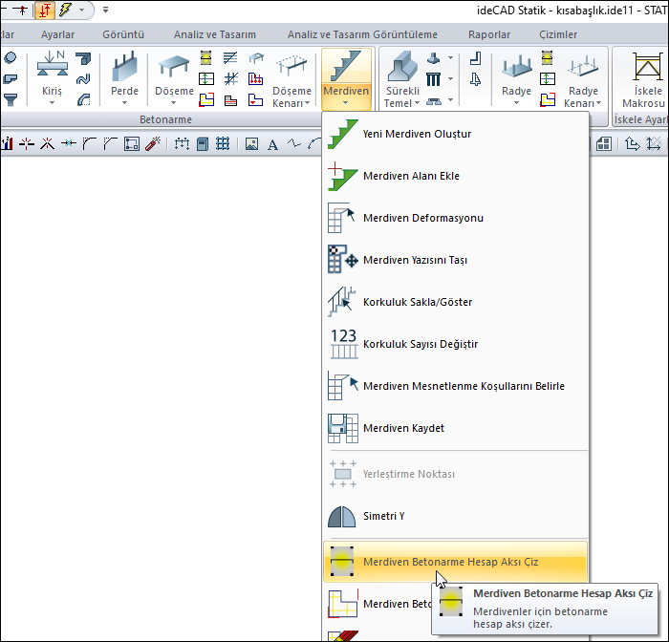Click the Radye foundation tool
The width and height of the screenshot is (669, 642).
point(516,79)
